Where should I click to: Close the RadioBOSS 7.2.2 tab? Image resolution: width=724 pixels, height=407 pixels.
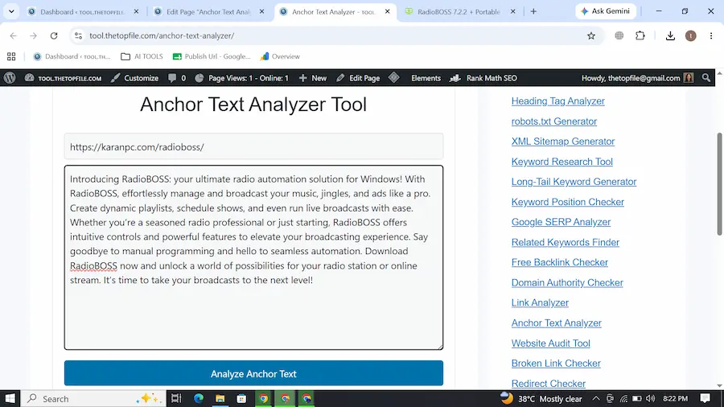pyautogui.click(x=512, y=11)
